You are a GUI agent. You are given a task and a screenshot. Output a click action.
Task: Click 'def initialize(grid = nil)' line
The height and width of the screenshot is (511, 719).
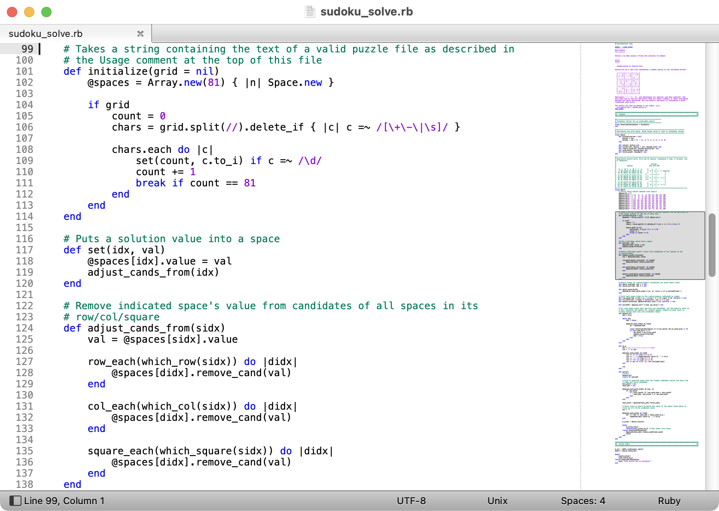pos(141,71)
